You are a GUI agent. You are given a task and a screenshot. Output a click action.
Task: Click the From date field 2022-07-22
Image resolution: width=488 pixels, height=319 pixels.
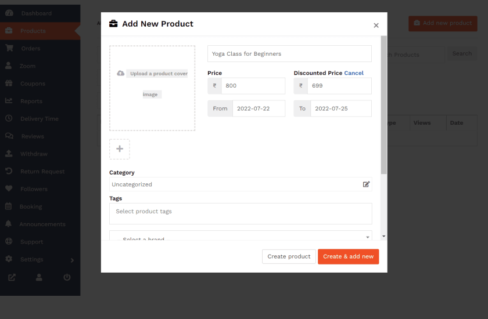259,108
